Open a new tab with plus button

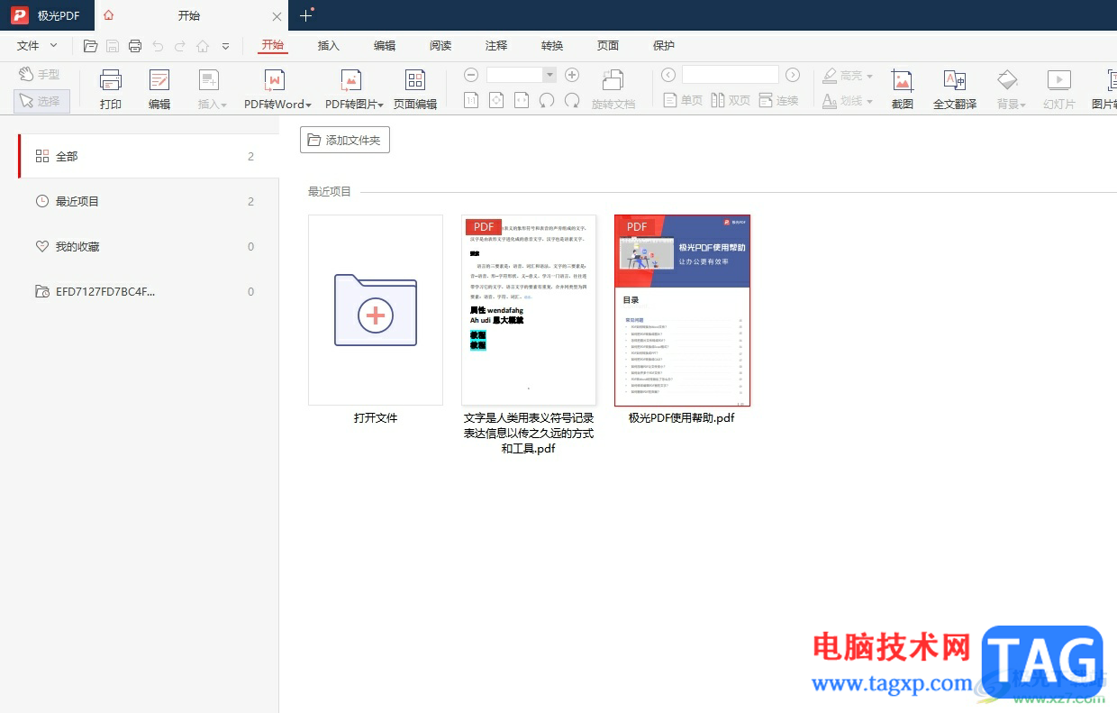(305, 15)
